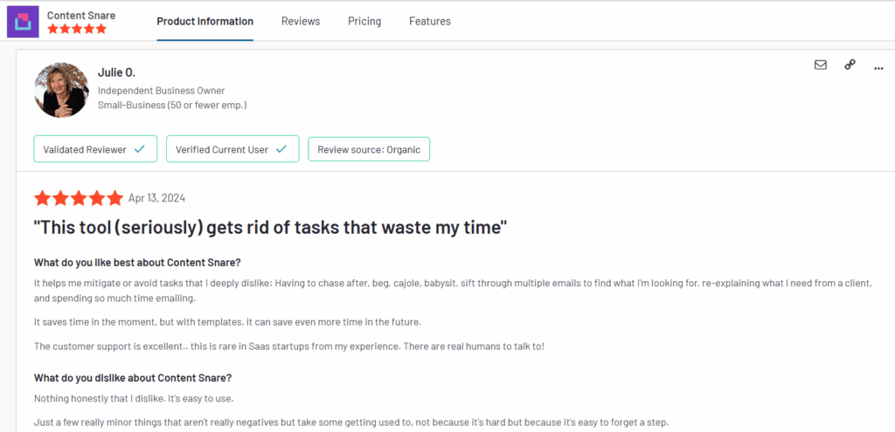
Task: Click the customer support is excellent sentence
Action: 289,346
